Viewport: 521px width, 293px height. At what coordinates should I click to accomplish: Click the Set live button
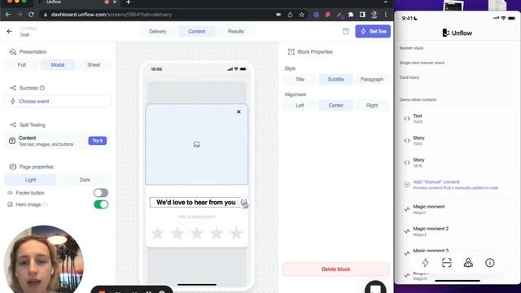pos(373,31)
